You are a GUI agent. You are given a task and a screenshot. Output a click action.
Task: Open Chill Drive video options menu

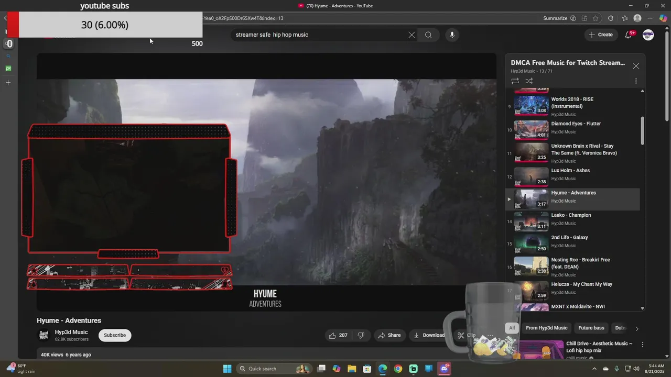point(643,345)
